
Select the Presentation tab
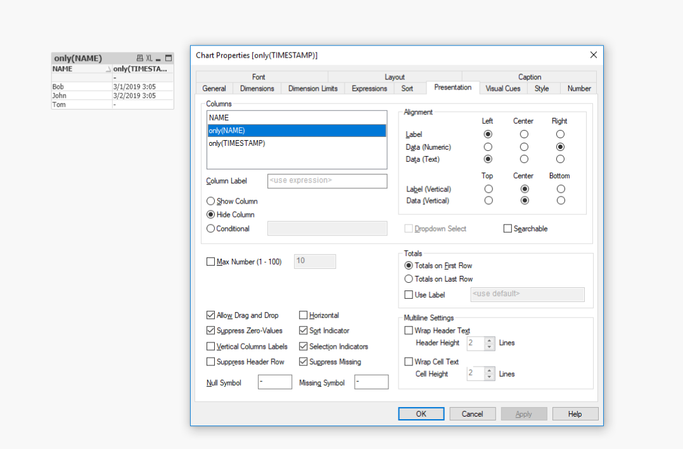tap(453, 87)
